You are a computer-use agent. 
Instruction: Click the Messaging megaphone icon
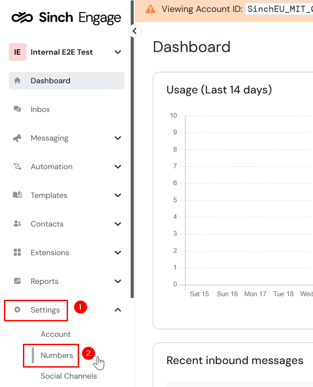17,138
